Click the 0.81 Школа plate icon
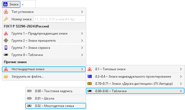The height and width of the screenshot is (110, 185). point(29,98)
